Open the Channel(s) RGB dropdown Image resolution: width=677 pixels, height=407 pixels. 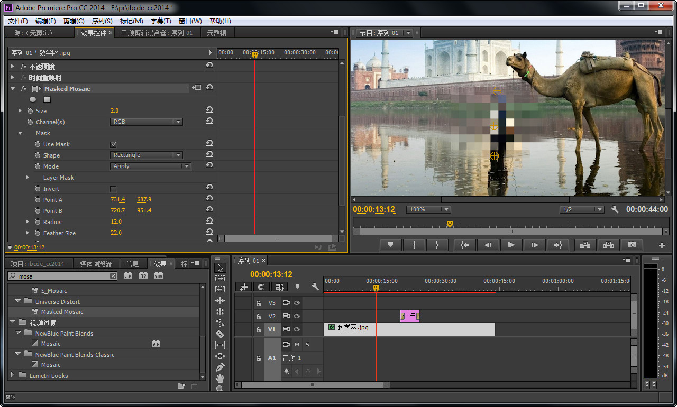coord(147,122)
